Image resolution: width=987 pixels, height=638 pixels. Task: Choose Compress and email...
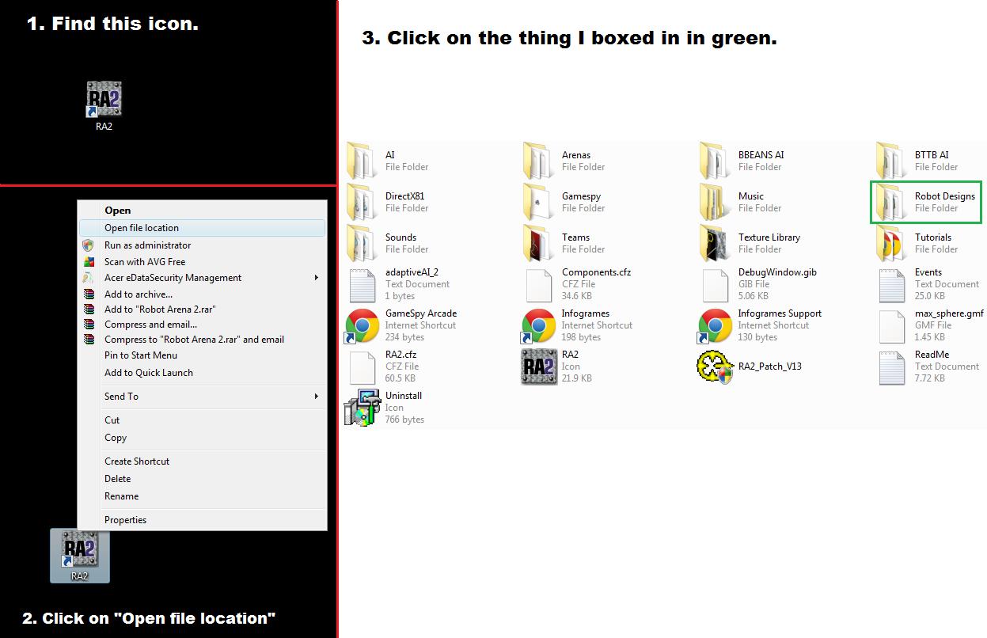202,325
